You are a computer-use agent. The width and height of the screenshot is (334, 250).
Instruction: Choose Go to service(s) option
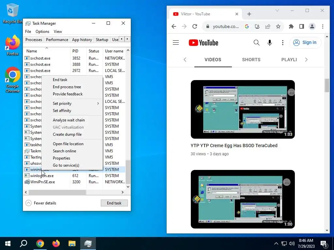coord(66,165)
